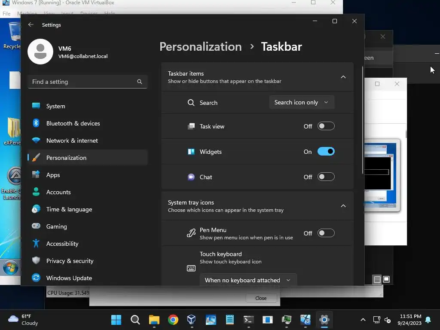
Task: Focus the Find a setting search box
Action: click(x=88, y=82)
